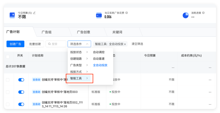Open the plan 创编支持'审核中'落地页002_111
220x113 pixels.
pyautogui.click(x=62, y=104)
